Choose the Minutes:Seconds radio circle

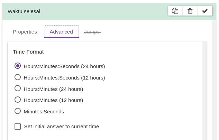click(18, 111)
